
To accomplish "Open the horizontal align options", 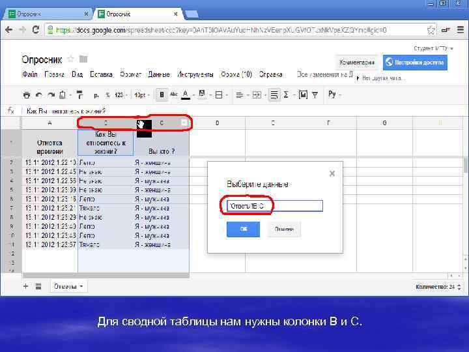I will click(239, 95).
